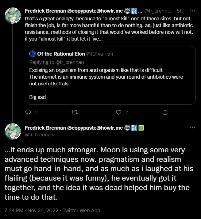Click the Of the Rational Elon avatar
This screenshot has width=201, height=219.
click(33, 54)
